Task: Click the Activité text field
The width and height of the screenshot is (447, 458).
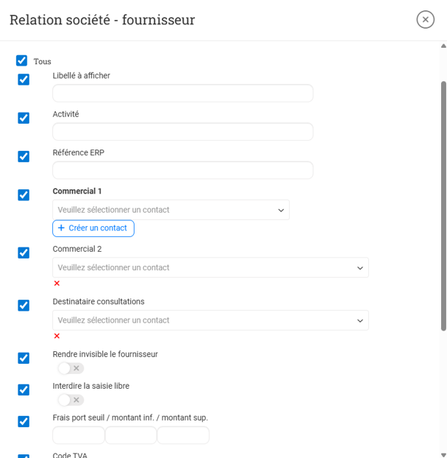Action: tap(183, 132)
